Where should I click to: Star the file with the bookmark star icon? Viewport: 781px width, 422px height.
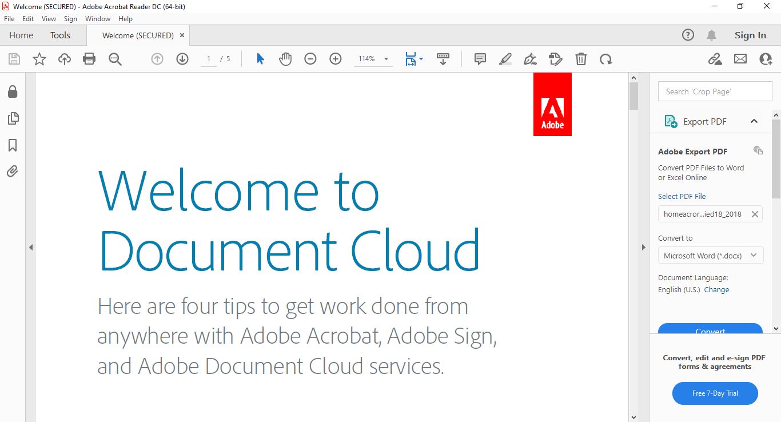(39, 59)
